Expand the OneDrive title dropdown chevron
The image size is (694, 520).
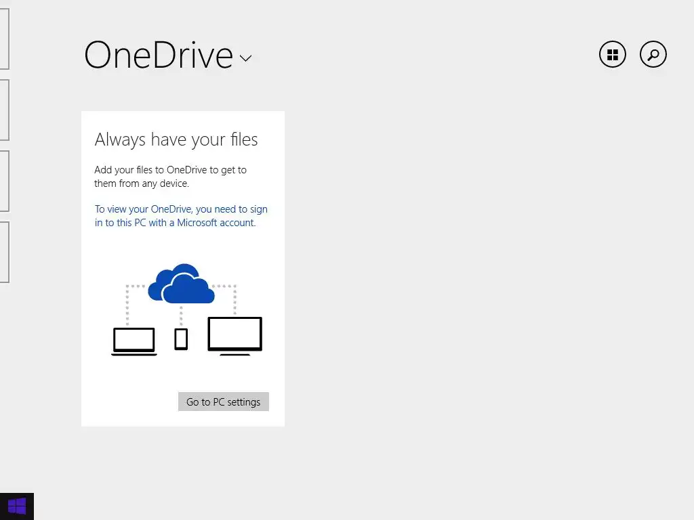245,58
